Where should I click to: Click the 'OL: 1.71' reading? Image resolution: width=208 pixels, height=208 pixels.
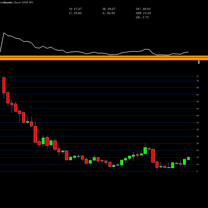[x=142, y=17]
